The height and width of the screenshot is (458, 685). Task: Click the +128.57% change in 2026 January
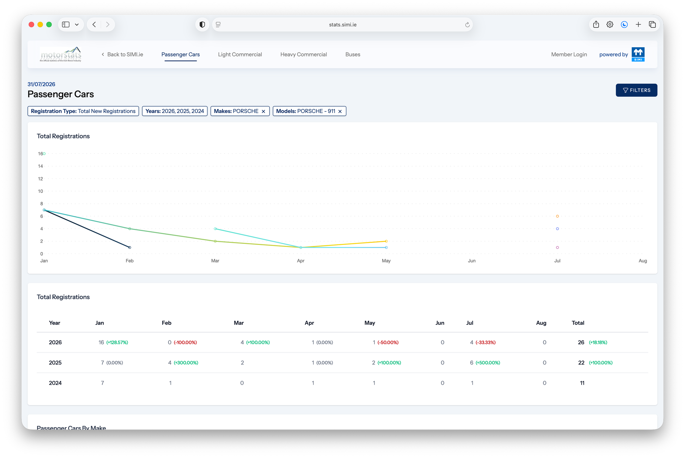117,343
